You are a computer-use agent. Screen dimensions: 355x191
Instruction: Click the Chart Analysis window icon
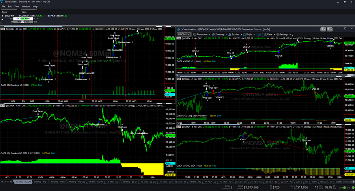pos(179,30)
